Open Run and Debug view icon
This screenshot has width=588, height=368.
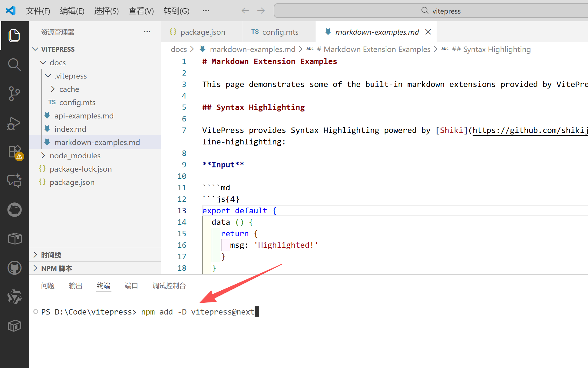pyautogui.click(x=14, y=123)
